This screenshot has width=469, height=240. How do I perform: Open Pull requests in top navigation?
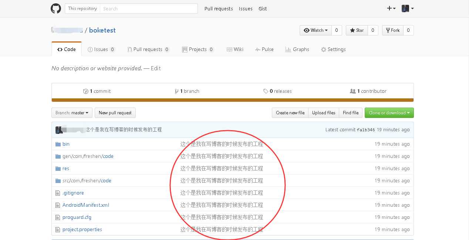coord(219,9)
